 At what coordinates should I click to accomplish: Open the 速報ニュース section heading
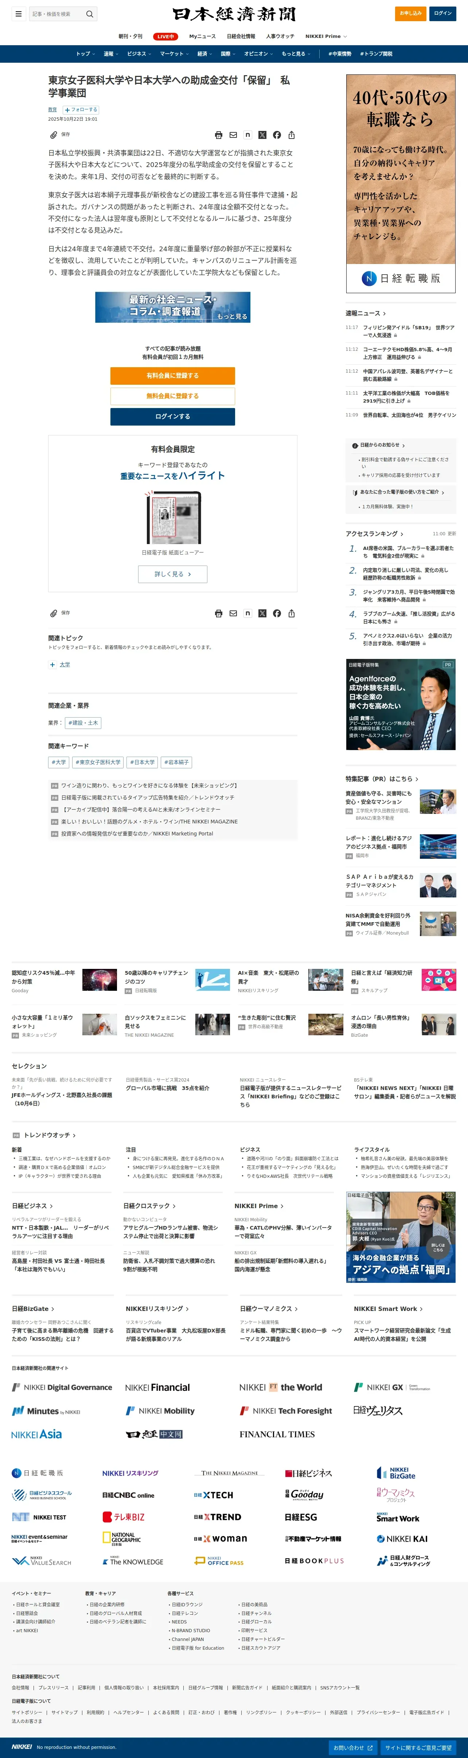(x=366, y=313)
